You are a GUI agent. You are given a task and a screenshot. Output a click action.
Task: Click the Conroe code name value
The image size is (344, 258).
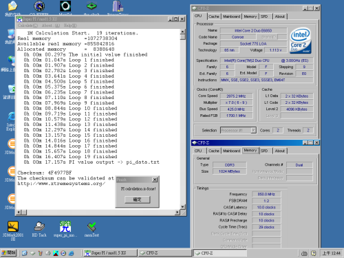tap(238, 37)
